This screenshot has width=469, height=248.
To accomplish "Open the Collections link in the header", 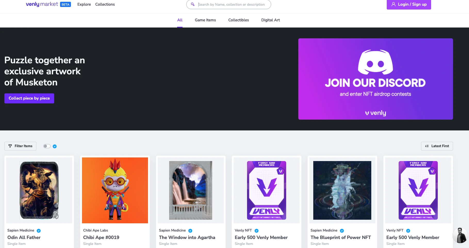I will (x=105, y=4).
